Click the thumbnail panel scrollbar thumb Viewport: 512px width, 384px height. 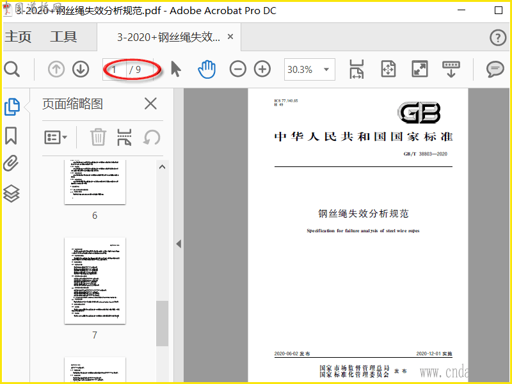coord(163,323)
